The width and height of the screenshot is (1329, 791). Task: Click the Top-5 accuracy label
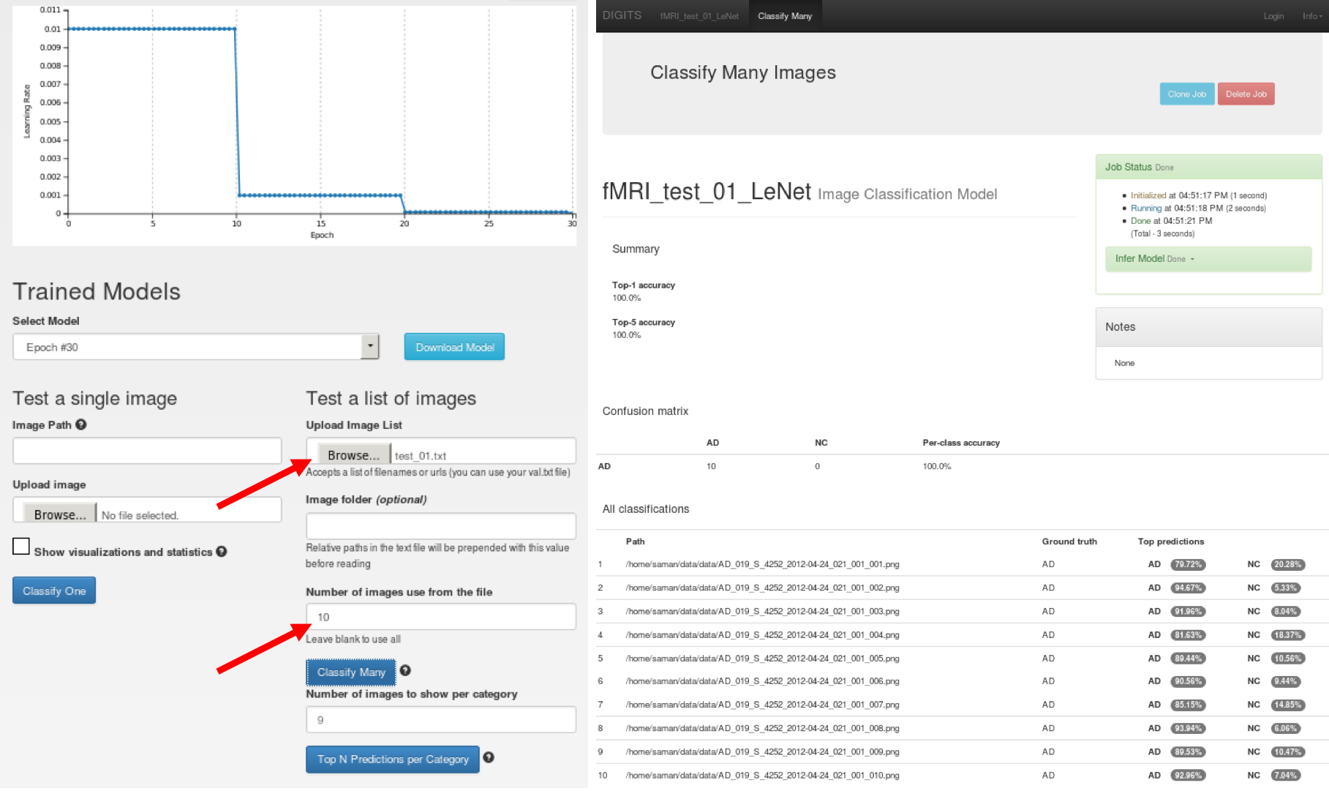pos(644,322)
